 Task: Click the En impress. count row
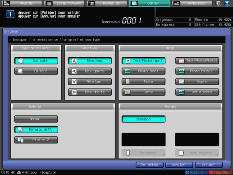[174, 24]
